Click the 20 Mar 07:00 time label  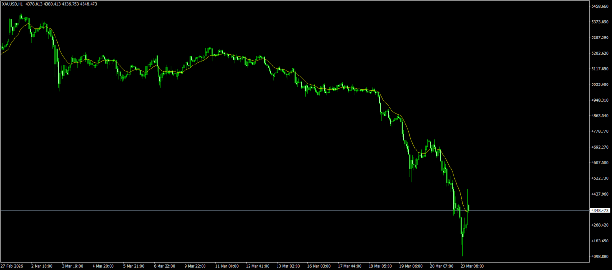click(x=441, y=266)
